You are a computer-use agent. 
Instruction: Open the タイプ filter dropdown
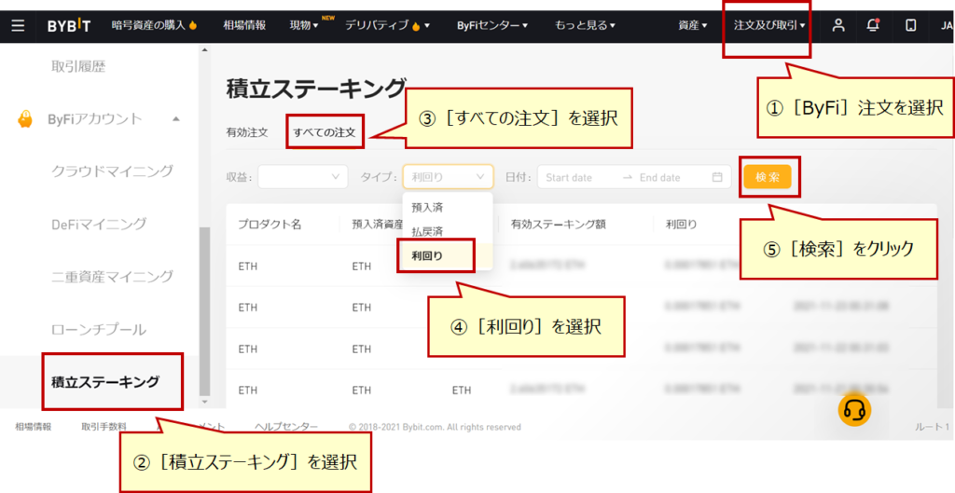pos(448,176)
